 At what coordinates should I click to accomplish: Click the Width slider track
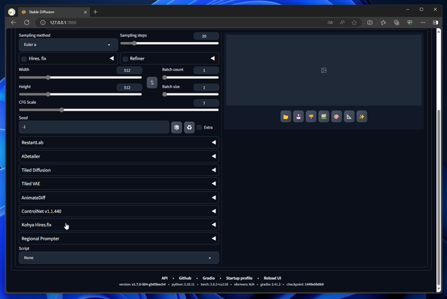tap(80, 78)
